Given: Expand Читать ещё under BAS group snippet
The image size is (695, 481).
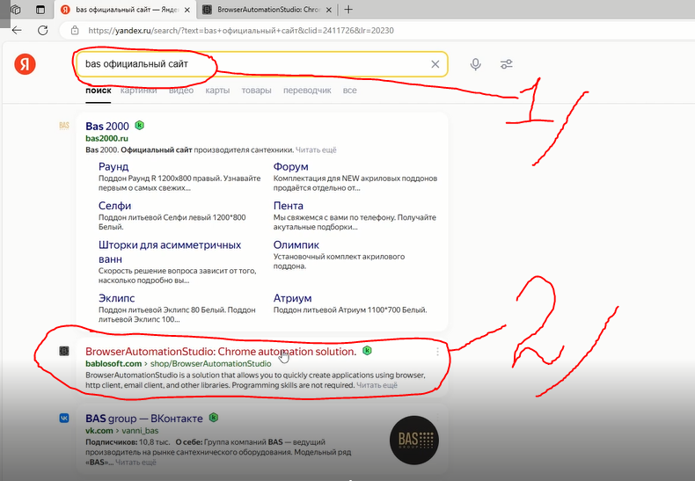Looking at the screenshot, I should (x=135, y=463).
